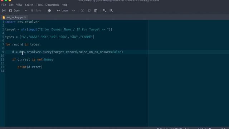The height and width of the screenshot is (129, 229).
Task: Click the 'target = str(input(' line
Action: (x=59, y=29)
